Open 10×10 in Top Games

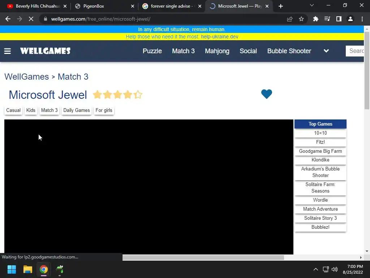pyautogui.click(x=320, y=133)
